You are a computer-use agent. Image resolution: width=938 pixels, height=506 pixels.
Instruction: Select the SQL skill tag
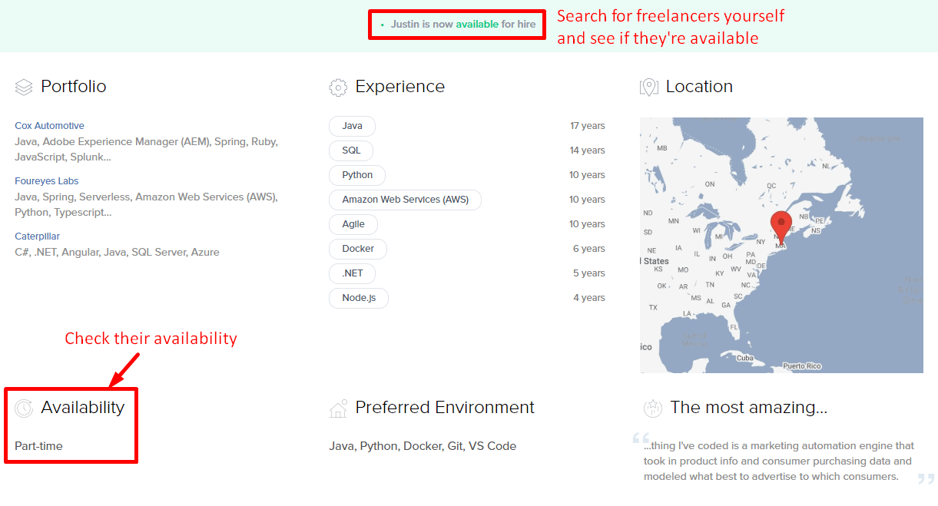tap(351, 150)
